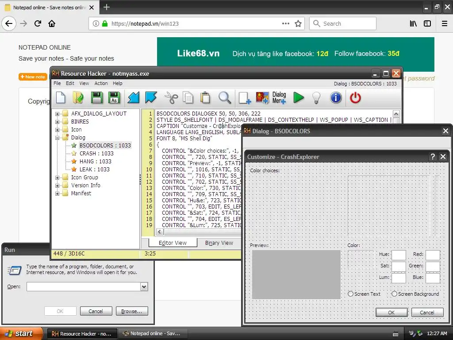Image resolution: width=453 pixels, height=340 pixels.
Task: Click the New blank script icon in Resource Hacker
Action: 61,98
